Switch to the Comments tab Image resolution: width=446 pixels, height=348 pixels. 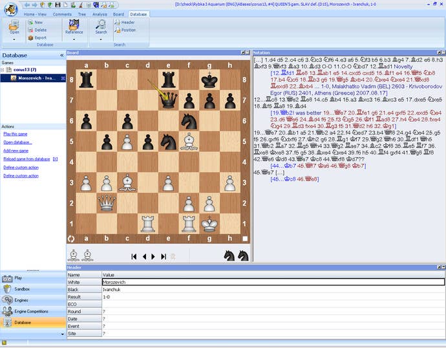[62, 14]
